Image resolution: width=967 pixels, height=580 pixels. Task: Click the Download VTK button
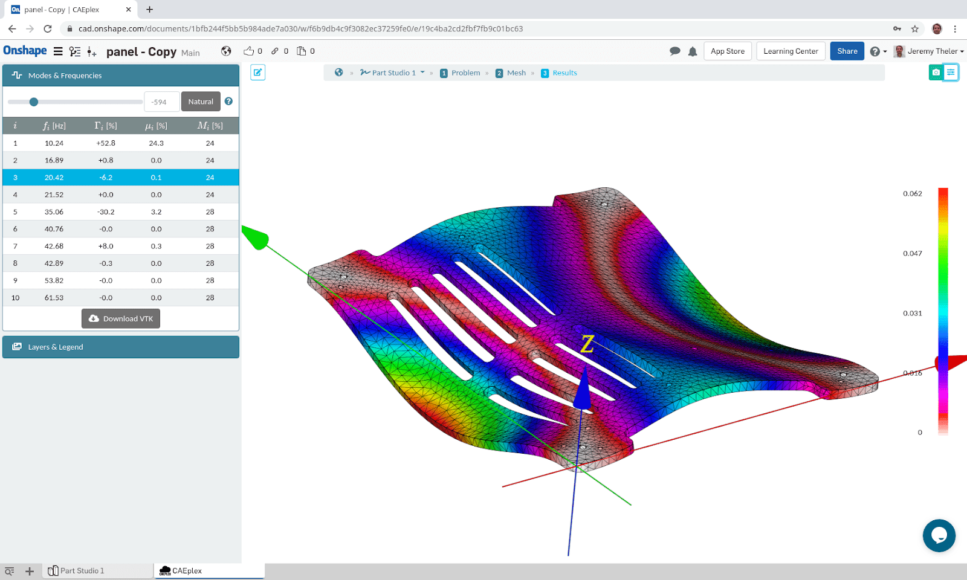pos(121,318)
